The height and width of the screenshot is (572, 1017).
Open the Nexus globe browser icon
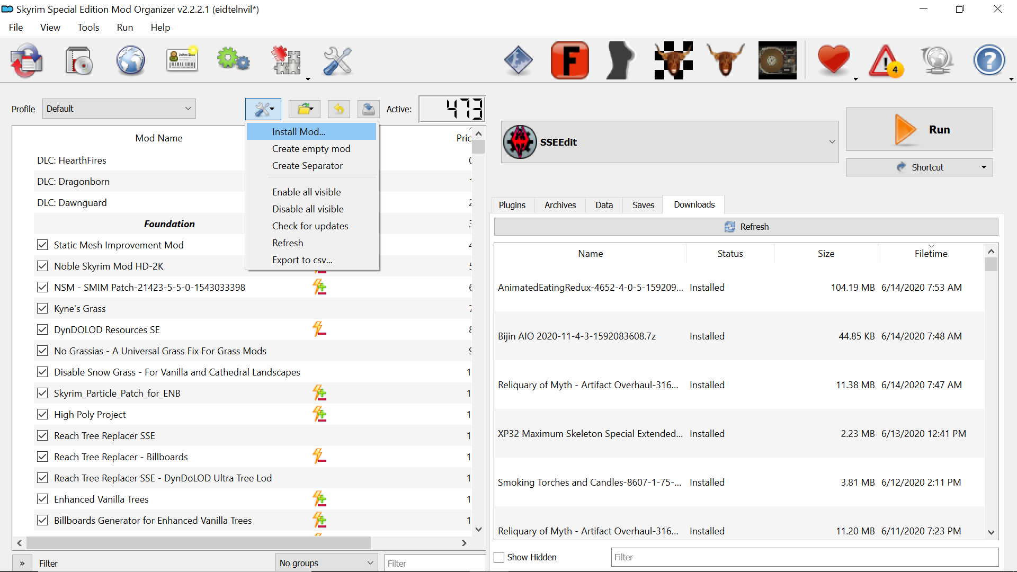(131, 60)
